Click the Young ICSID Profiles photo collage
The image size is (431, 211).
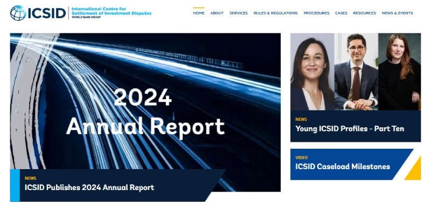point(356,72)
